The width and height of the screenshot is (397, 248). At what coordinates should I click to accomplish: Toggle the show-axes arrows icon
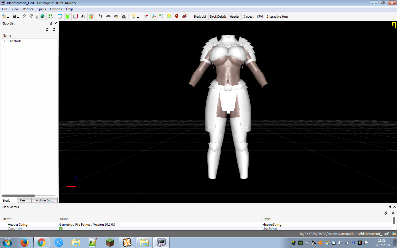click(x=154, y=17)
